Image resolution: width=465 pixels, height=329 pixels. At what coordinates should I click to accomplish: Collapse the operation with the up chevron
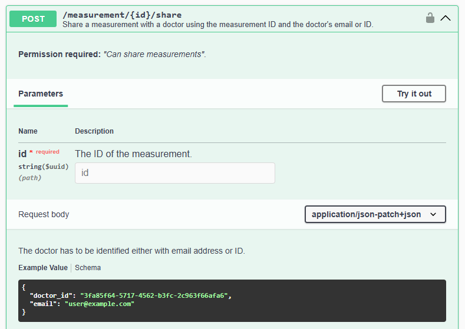(x=446, y=18)
